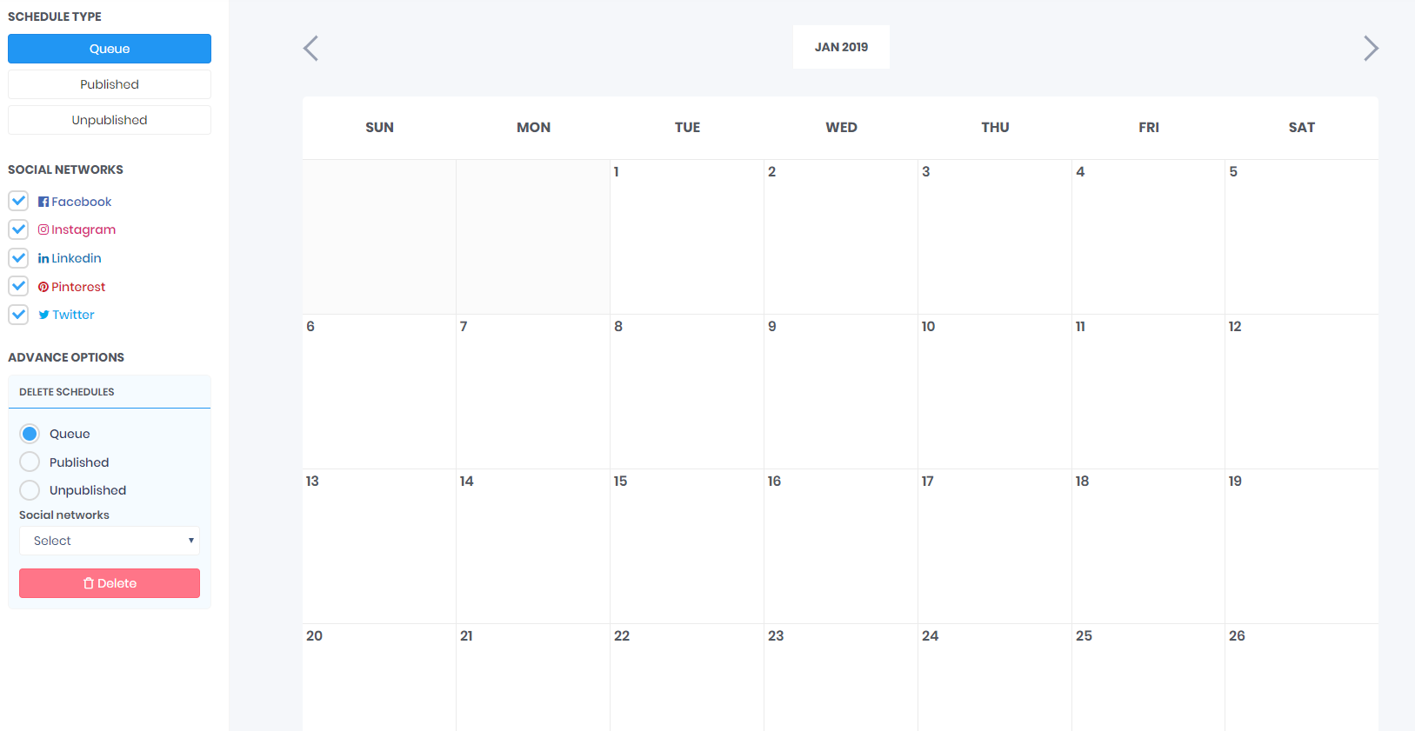Select January 12 calendar cell
The image size is (1415, 731).
pyautogui.click(x=1302, y=392)
